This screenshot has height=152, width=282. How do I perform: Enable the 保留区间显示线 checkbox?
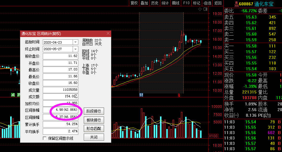pyautogui.click(x=45, y=138)
